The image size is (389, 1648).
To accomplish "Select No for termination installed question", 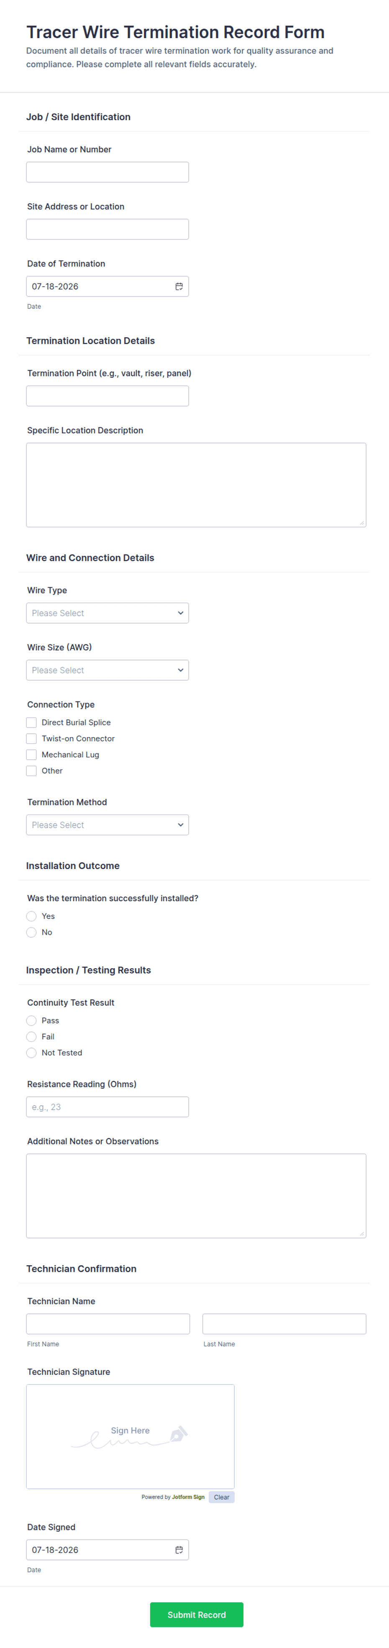I will (31, 932).
